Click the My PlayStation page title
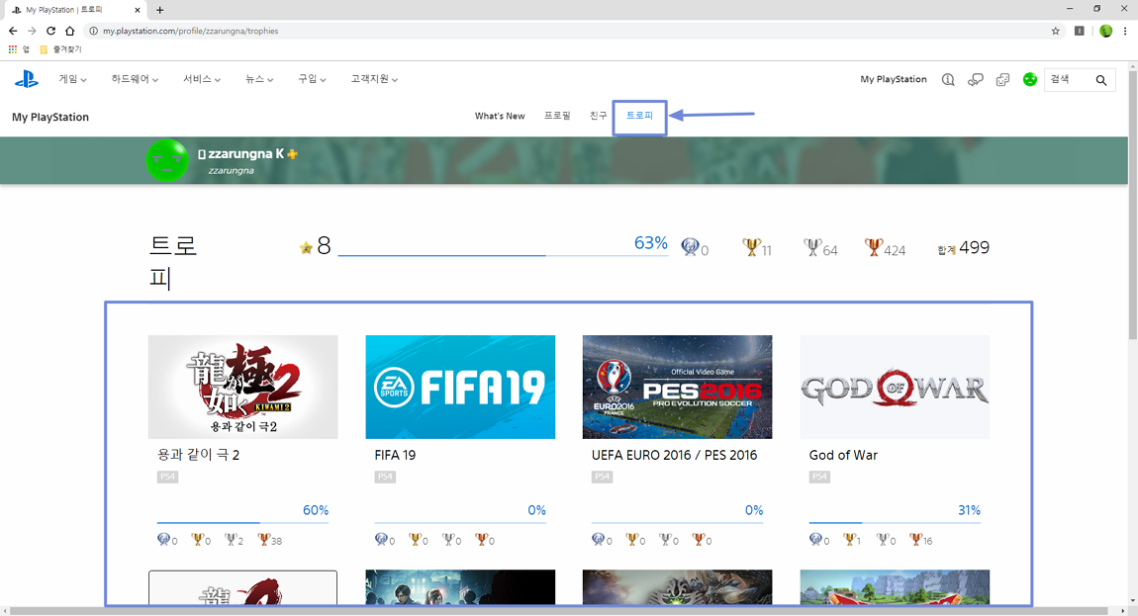1138x616 pixels. click(x=50, y=117)
